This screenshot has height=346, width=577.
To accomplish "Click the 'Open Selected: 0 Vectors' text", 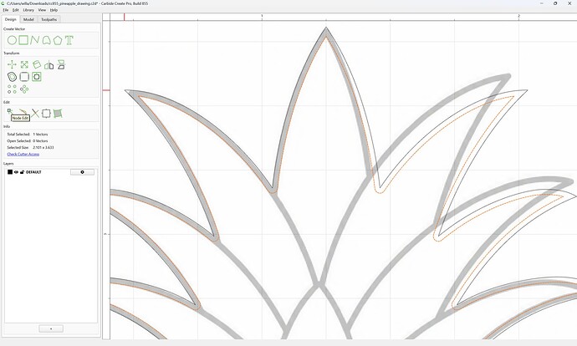I will tap(28, 141).
